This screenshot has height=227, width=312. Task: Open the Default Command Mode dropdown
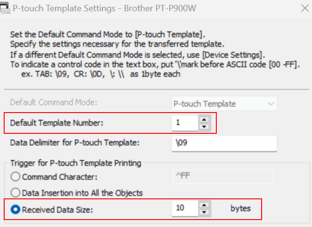pos(224,103)
